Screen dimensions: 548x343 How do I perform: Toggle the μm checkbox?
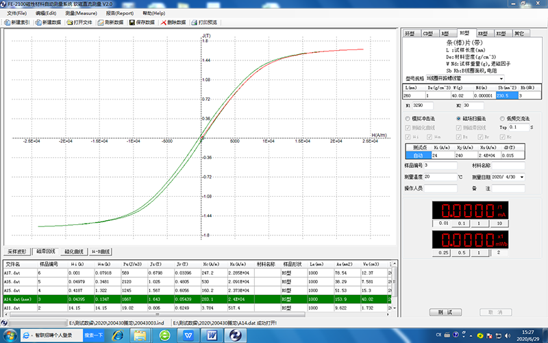[x=429, y=137]
